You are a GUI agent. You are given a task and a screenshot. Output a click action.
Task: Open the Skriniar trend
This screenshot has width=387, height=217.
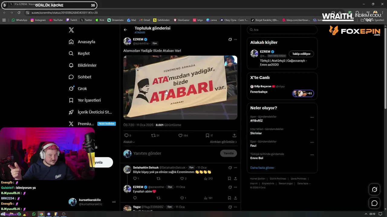coord(256,133)
